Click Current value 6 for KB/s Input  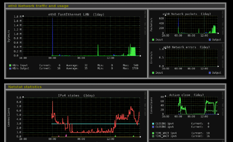[59, 65]
